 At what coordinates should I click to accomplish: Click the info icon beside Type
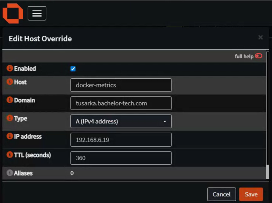pyautogui.click(x=10, y=118)
